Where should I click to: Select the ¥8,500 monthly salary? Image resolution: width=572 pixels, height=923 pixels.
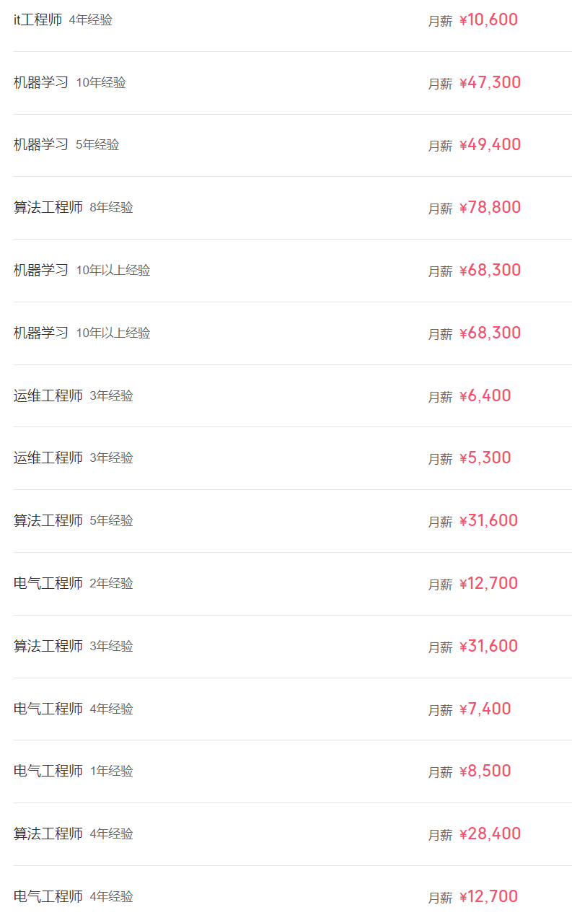coord(485,771)
